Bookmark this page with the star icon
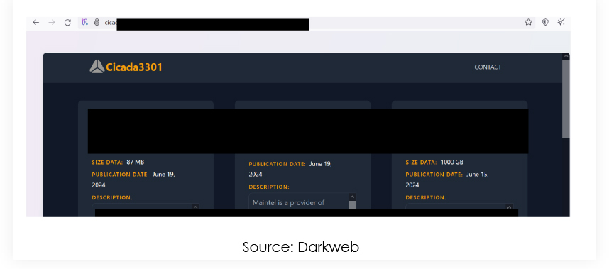 coord(528,22)
